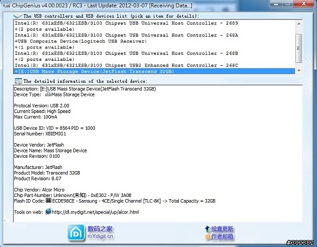
Task: Click the 'Device Revision: 0100' line
Action: pos(37,156)
